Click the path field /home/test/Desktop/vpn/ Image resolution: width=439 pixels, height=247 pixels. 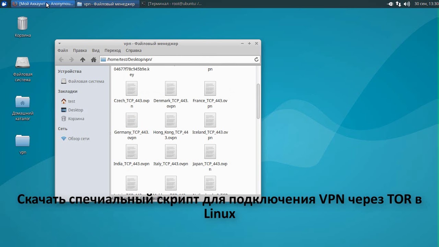(180, 59)
